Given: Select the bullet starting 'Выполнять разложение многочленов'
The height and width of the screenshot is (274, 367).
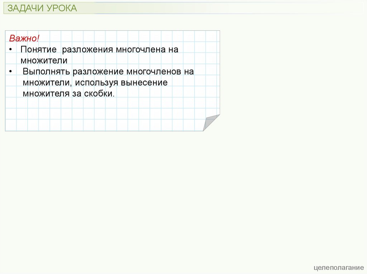Looking at the screenshot, I should click(x=108, y=83).
